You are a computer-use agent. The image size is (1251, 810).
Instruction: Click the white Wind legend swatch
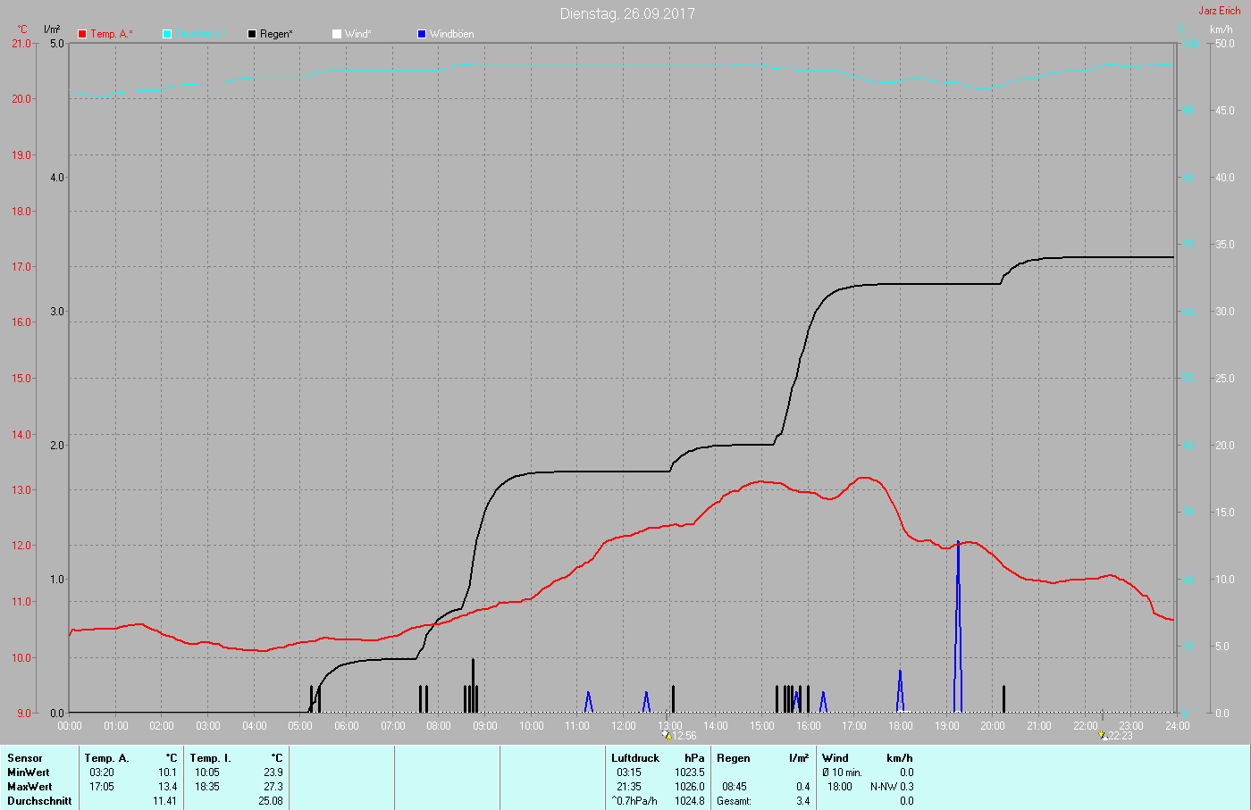[337, 34]
